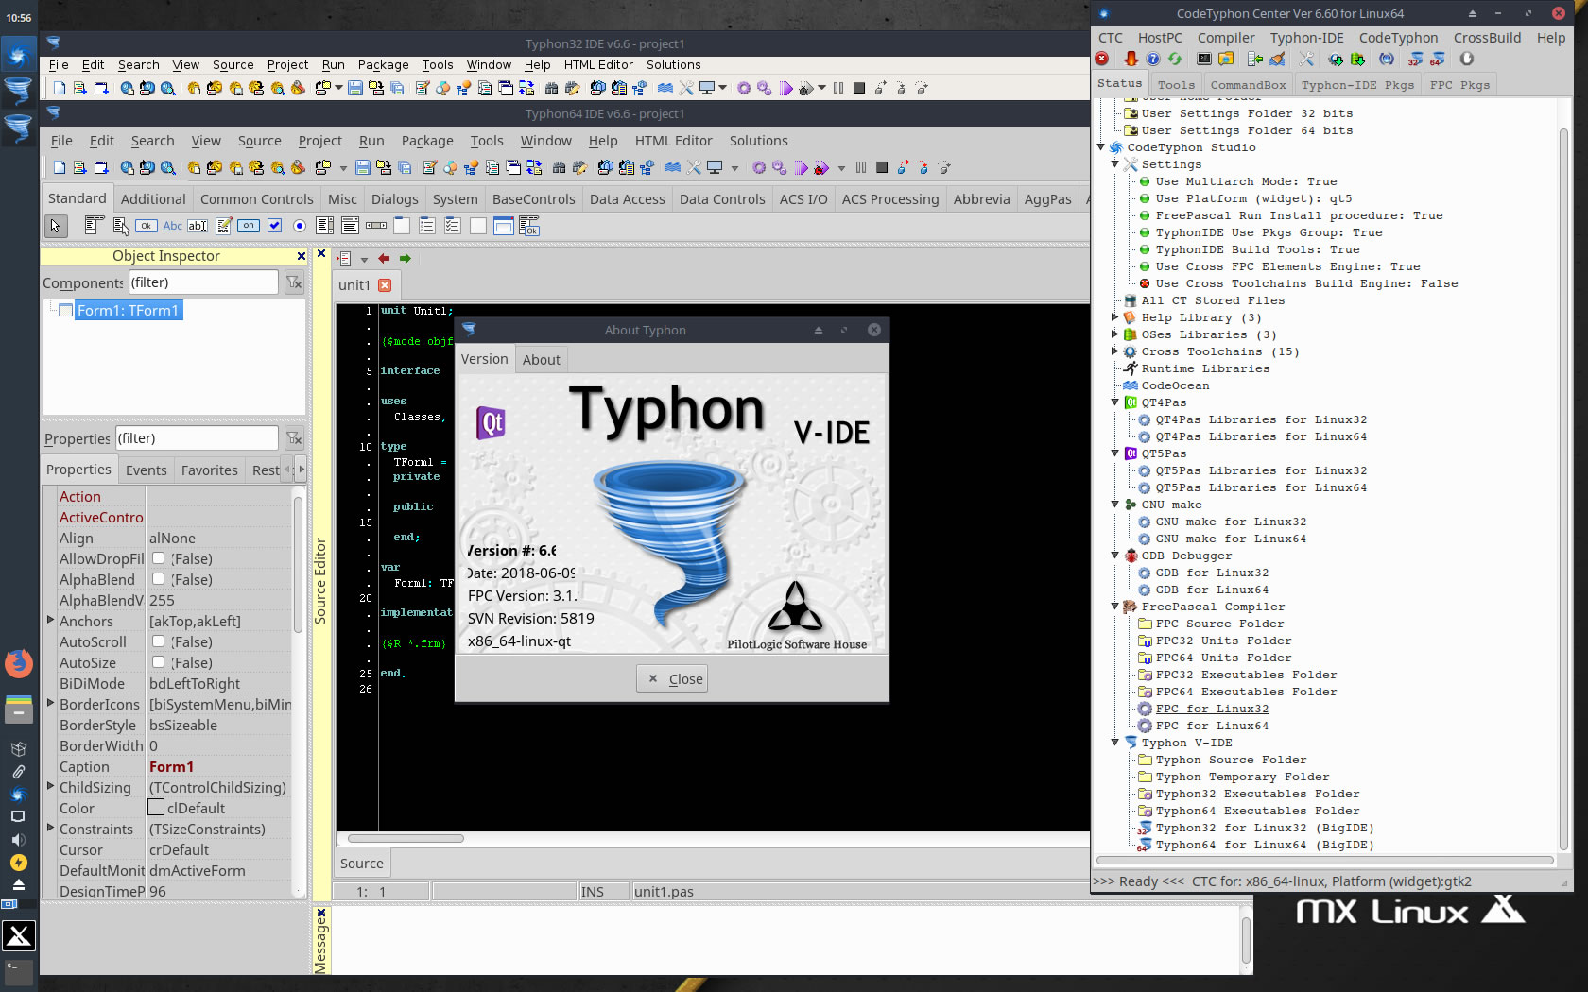Click Close button in About Typhon dialog
Viewport: 1588px width, 992px height.
point(672,678)
